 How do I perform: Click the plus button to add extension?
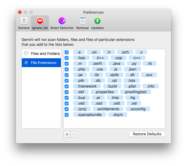tap(67, 134)
